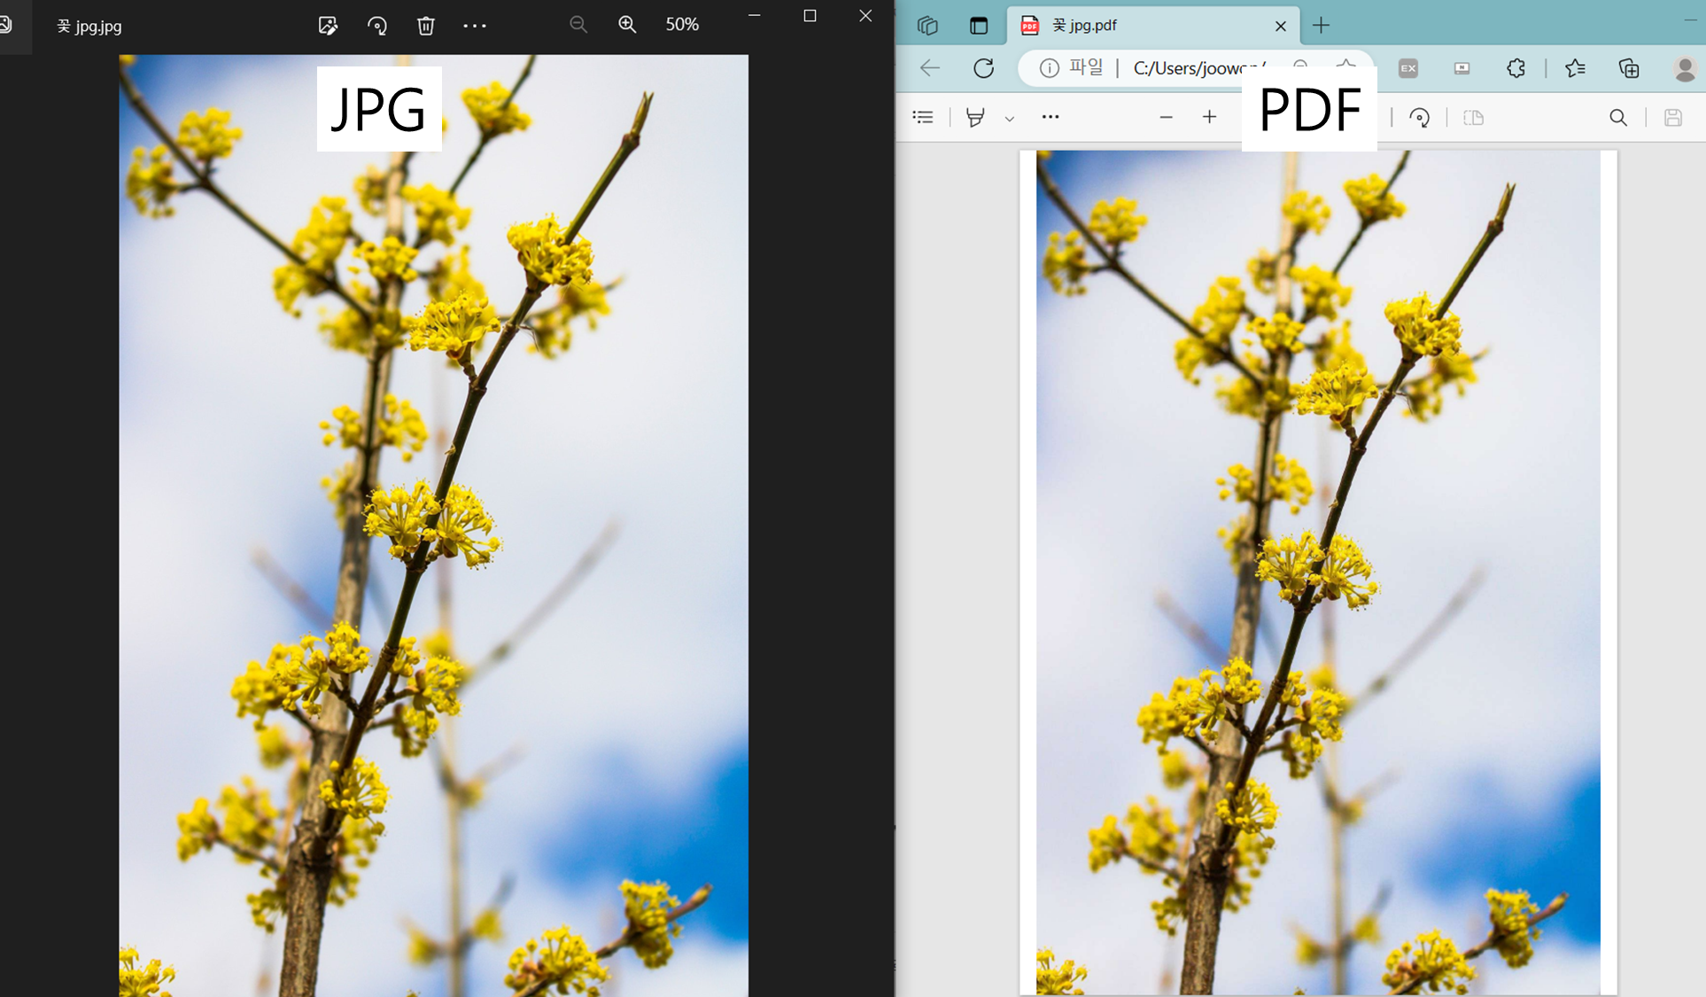Open a new browser tab

[1321, 26]
